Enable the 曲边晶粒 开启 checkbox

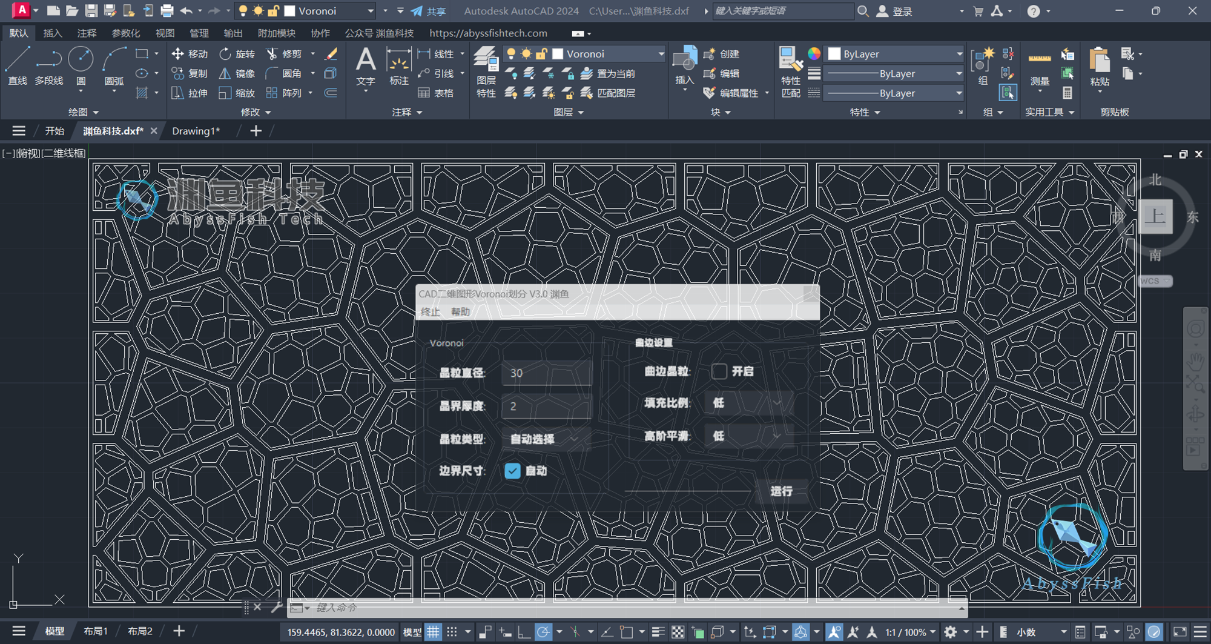[x=719, y=371]
